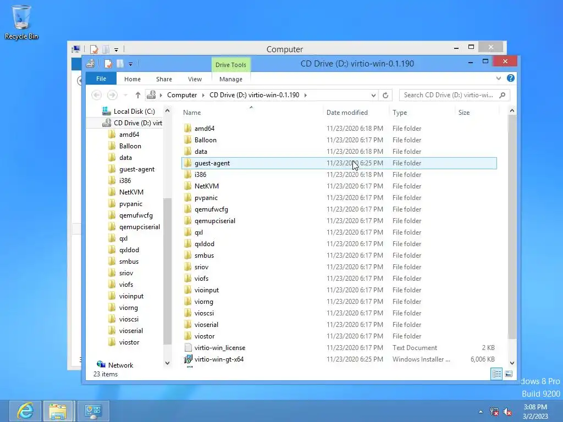Click the clock showing 3:08 PM
563x422 pixels.
[536, 407]
